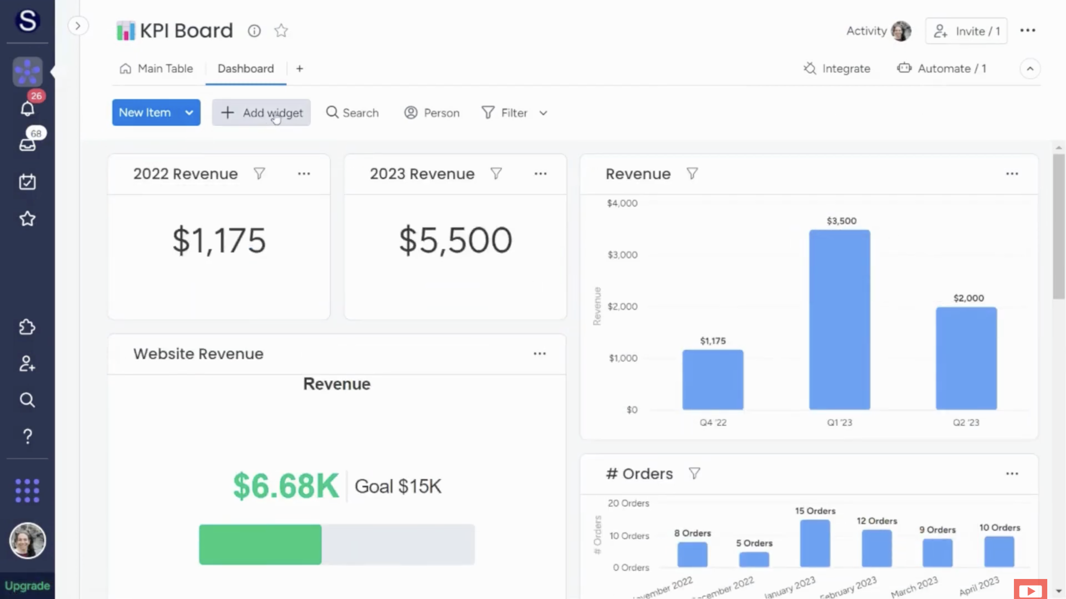Open filter on the 2022 Revenue widget
Image resolution: width=1066 pixels, height=599 pixels.
click(259, 173)
